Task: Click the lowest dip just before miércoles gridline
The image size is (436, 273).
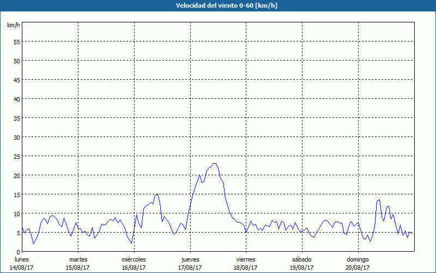Action: tap(131, 243)
